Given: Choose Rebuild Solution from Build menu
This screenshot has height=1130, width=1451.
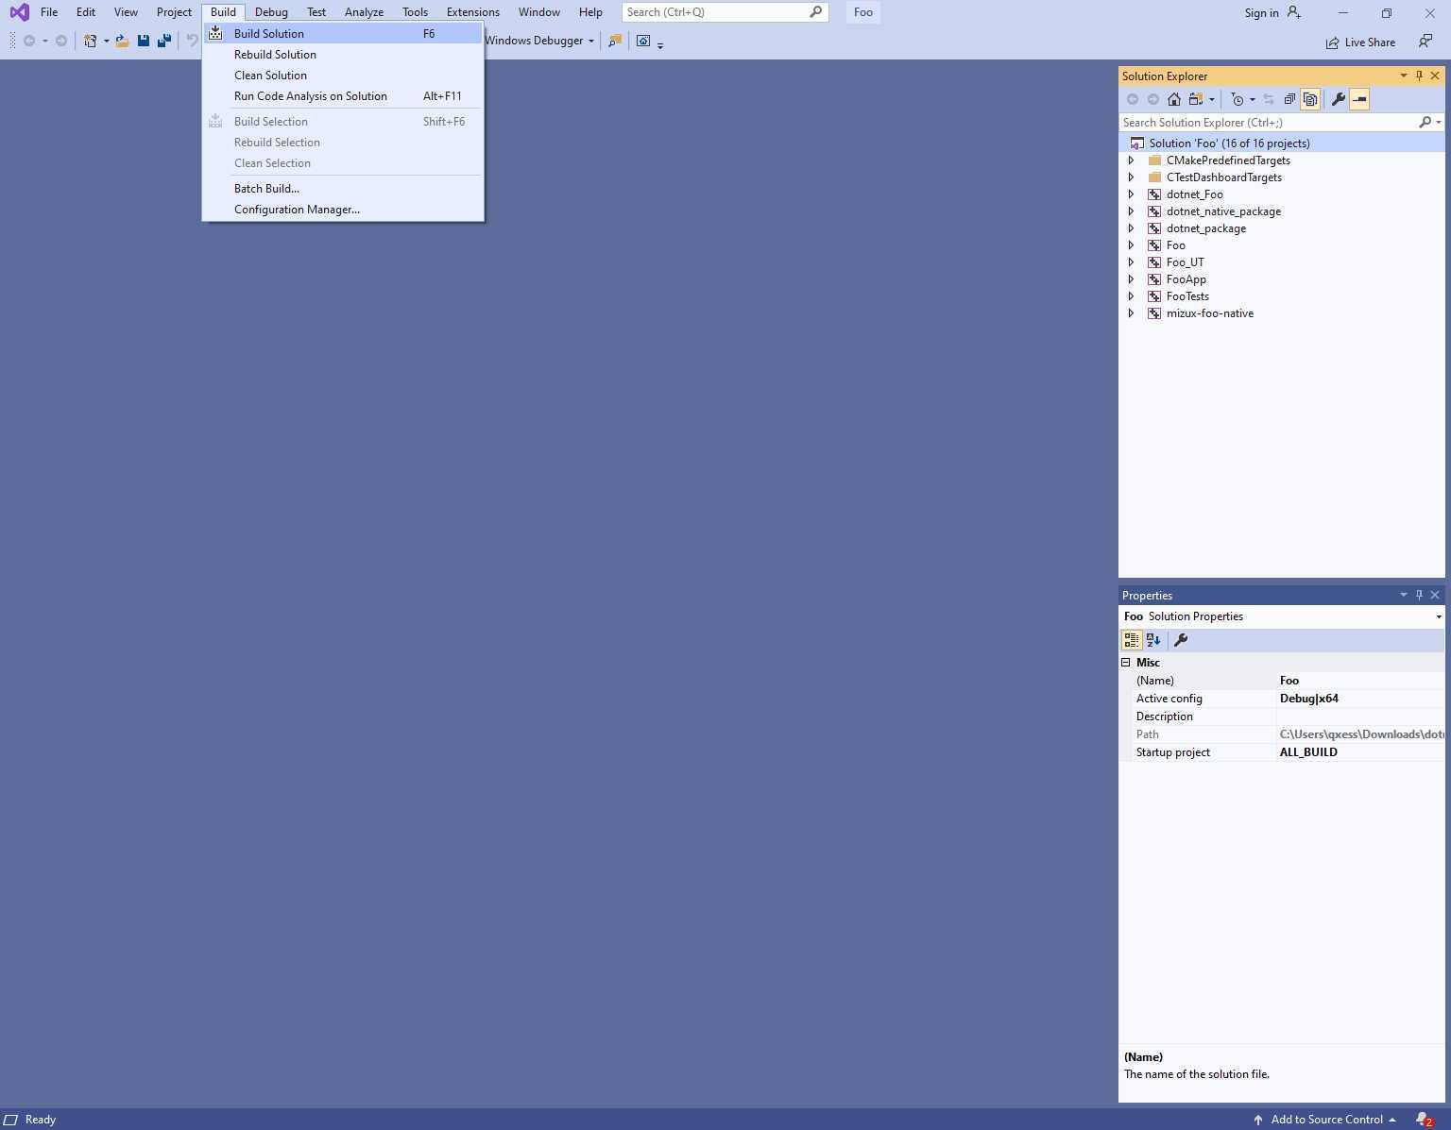Looking at the screenshot, I should point(343,55).
